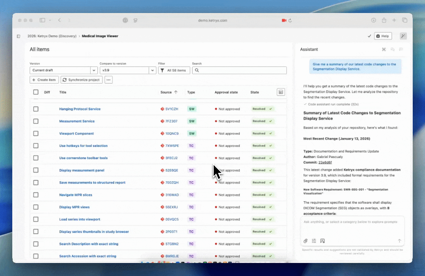The width and height of the screenshot is (425, 276).
Task: Select the Display MPR views row checkbox
Action: point(36,207)
